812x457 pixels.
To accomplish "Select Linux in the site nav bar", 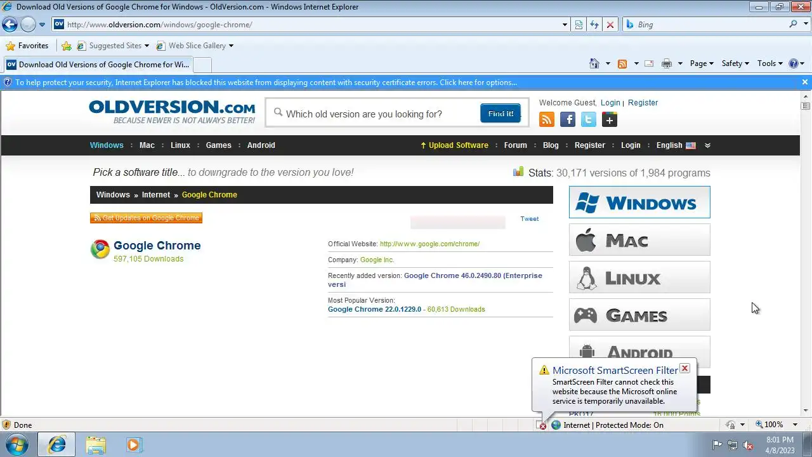I will click(x=180, y=145).
